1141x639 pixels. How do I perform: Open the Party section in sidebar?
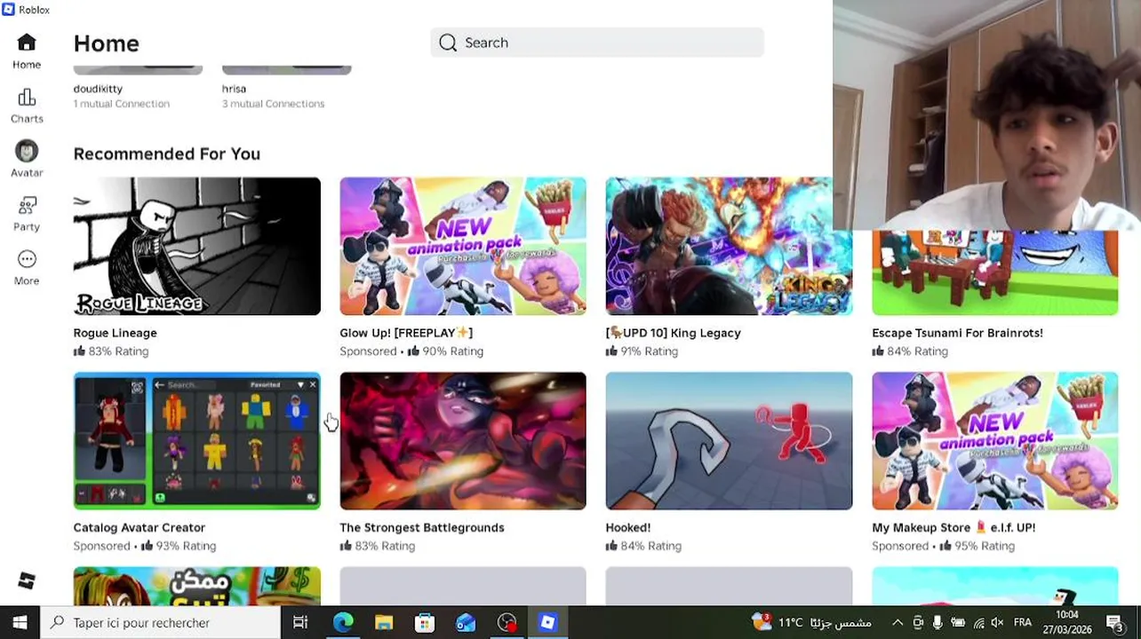(x=27, y=214)
